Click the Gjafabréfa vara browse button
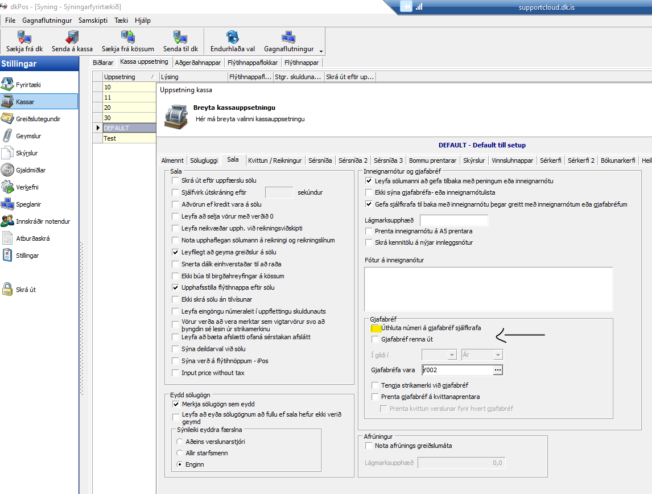The width and height of the screenshot is (652, 494). point(498,370)
